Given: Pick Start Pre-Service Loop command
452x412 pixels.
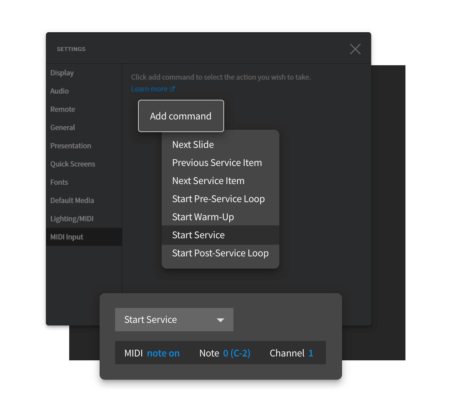Looking at the screenshot, I should click(221, 199).
